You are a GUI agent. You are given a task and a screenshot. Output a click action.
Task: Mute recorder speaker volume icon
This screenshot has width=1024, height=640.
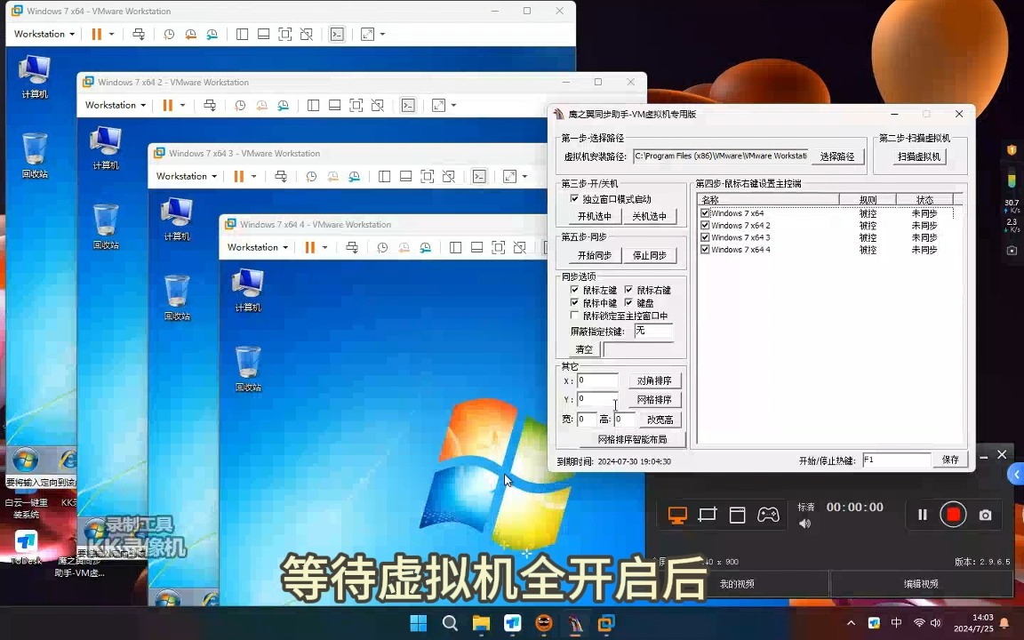click(x=805, y=523)
